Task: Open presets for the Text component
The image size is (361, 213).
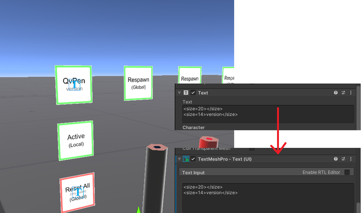Action: pos(344,93)
